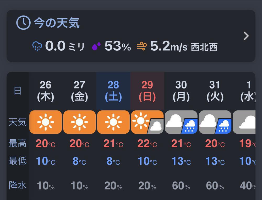The width and height of the screenshot is (262, 200).
Task: Click the 60% precipitation value under 30 (月)
Action: [181, 186]
